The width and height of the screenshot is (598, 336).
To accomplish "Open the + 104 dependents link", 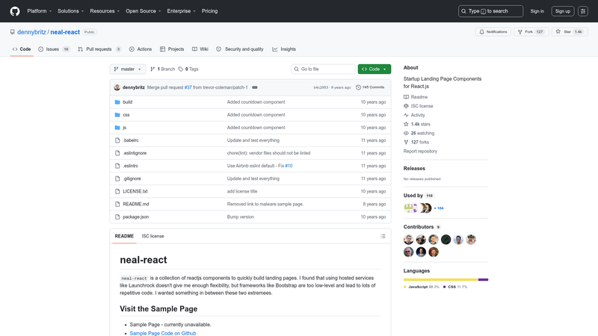I will pos(439,208).
